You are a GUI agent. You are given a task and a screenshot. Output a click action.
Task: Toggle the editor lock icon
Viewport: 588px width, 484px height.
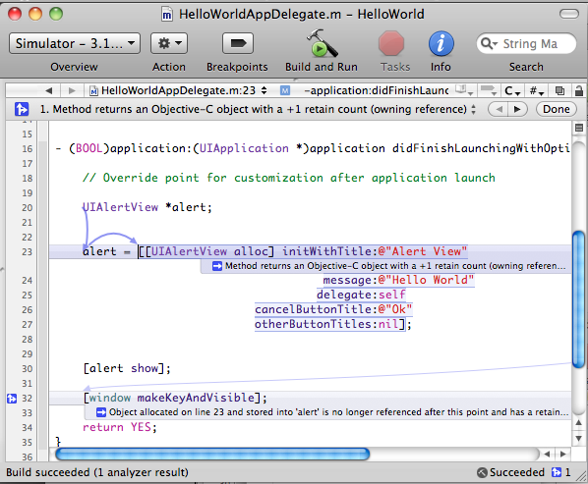(579, 90)
